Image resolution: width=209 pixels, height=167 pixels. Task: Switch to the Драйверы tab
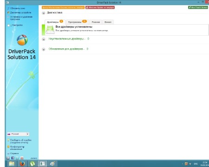55,22
